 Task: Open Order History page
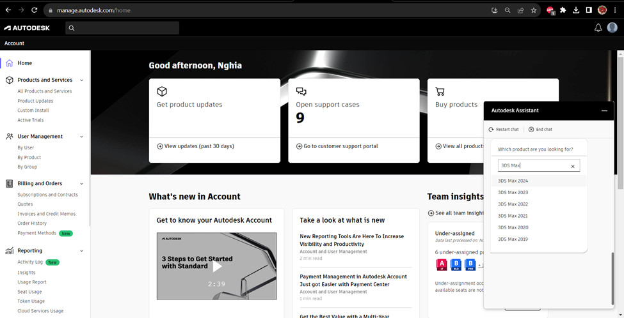coord(32,223)
